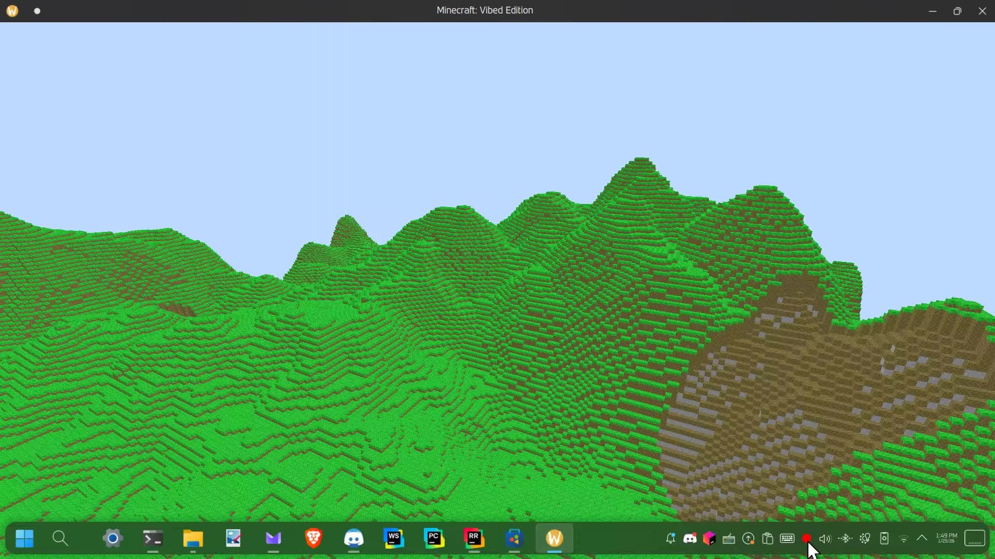995x559 pixels.
Task: Open the terminal app in taskbar
Action: [x=153, y=538]
